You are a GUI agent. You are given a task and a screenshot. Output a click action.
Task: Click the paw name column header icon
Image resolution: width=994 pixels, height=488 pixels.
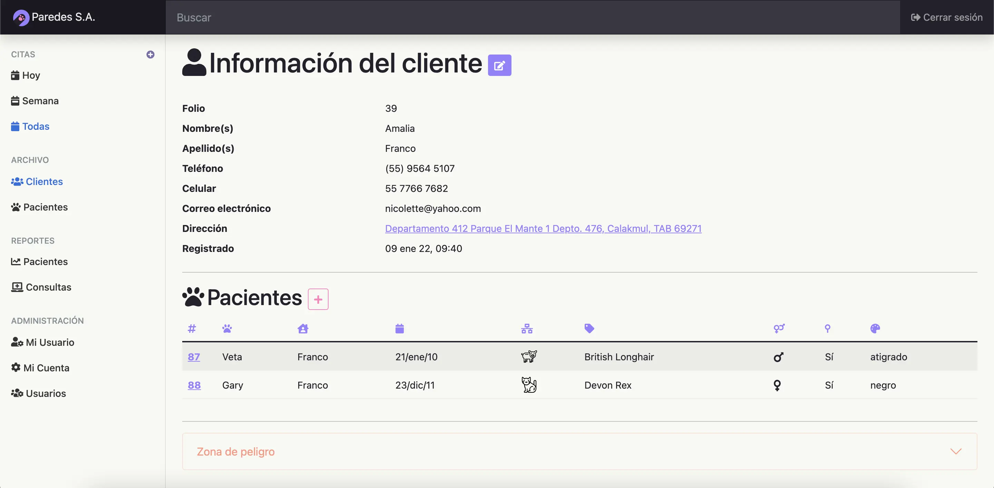227,329
